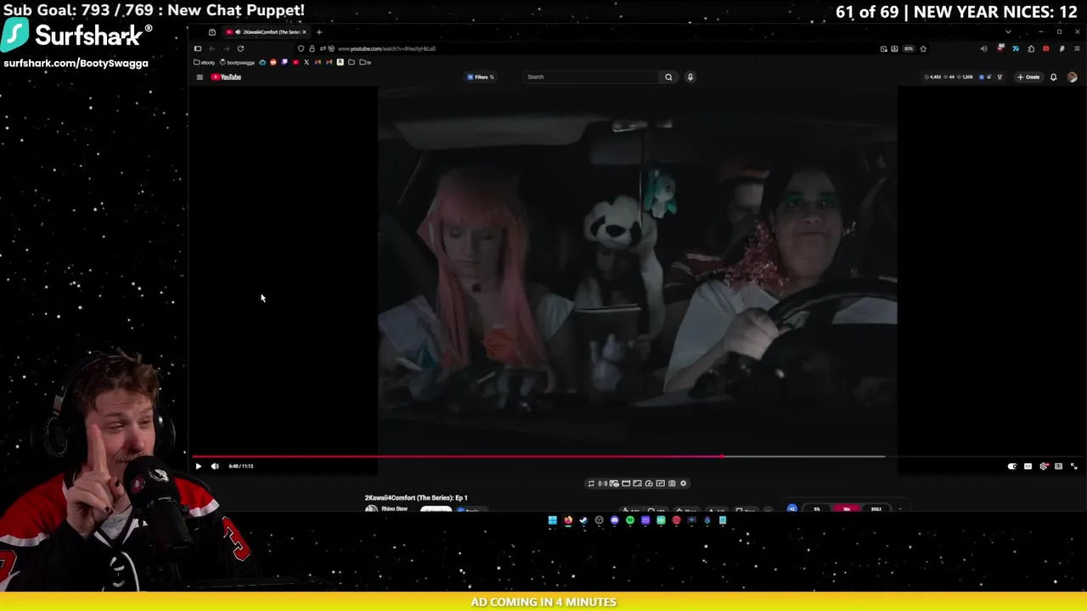The width and height of the screenshot is (1087, 611).
Task: Reload the page with the refresh button
Action: tap(240, 48)
